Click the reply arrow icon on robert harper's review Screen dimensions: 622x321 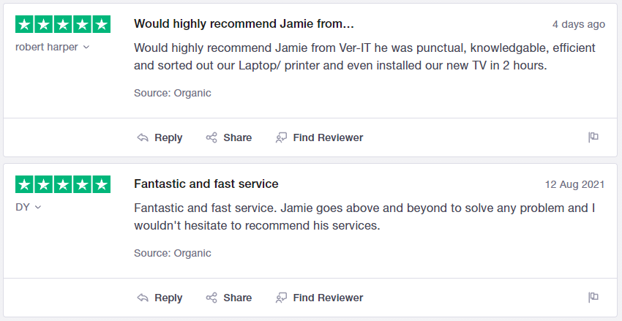point(143,137)
